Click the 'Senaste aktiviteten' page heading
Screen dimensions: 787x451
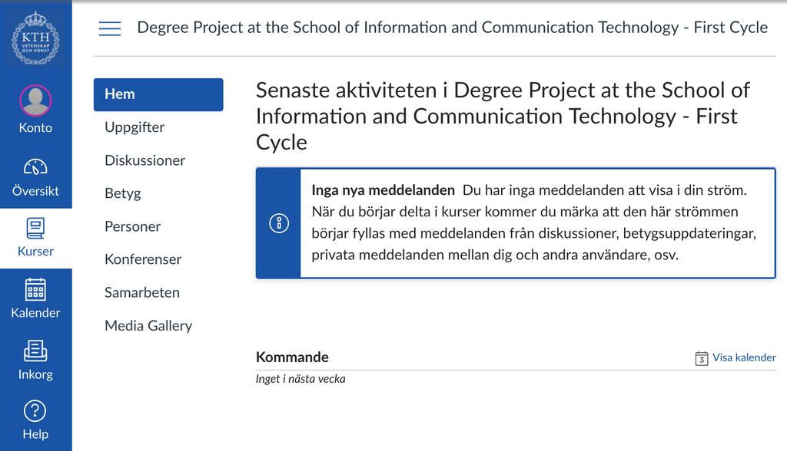tap(503, 117)
